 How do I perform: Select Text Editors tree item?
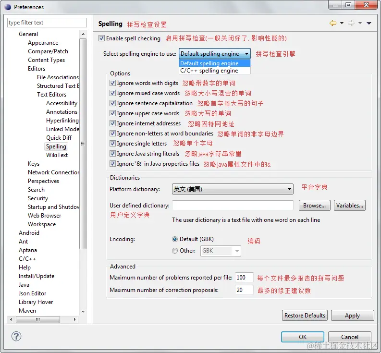[51, 95]
